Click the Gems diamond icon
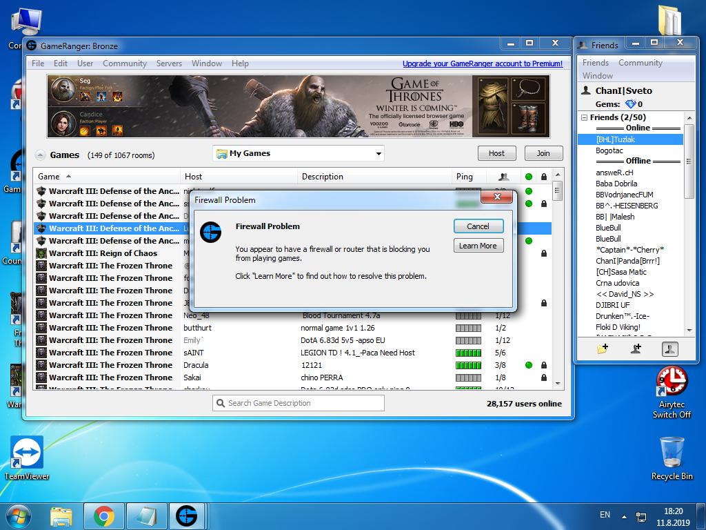 pos(630,104)
